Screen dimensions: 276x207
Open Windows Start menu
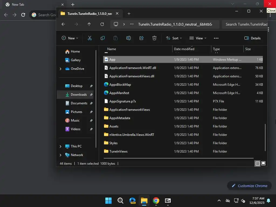[x=108, y=201]
